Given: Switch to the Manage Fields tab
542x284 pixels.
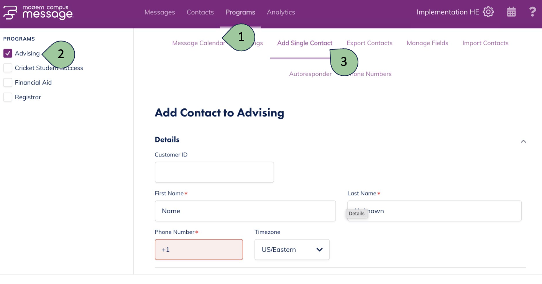Looking at the screenshot, I should click(427, 43).
